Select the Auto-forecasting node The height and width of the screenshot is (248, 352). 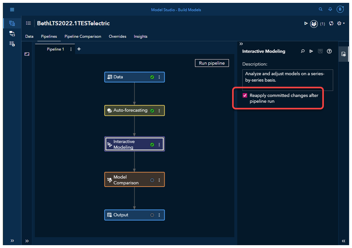pyautogui.click(x=135, y=110)
